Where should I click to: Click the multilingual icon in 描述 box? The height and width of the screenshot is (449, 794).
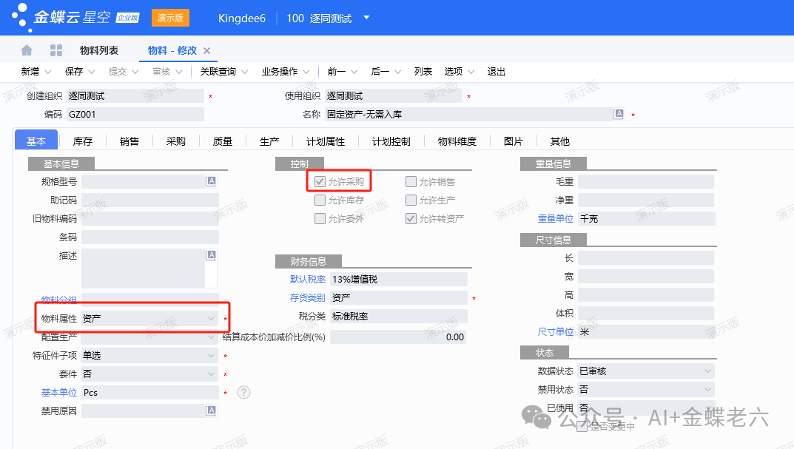click(211, 255)
